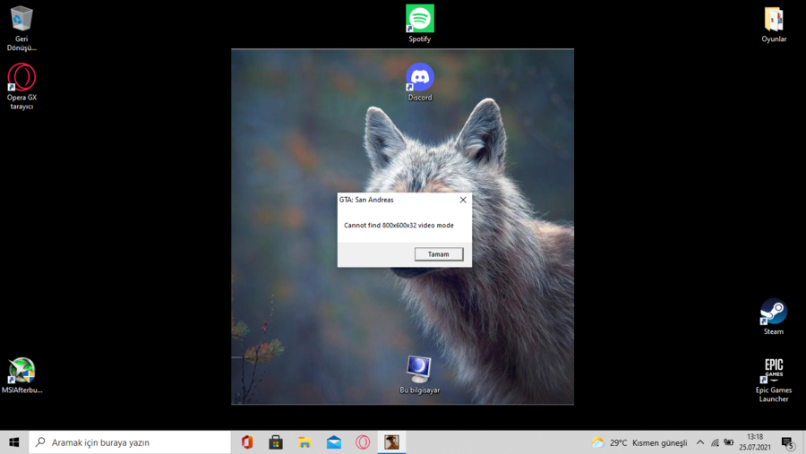Screen dimensions: 806x454
Task: Select the Epic Games Launcher shortcut
Action: tap(773, 380)
